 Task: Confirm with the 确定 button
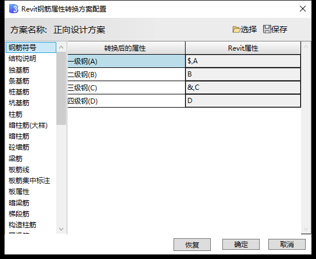tap(241, 245)
